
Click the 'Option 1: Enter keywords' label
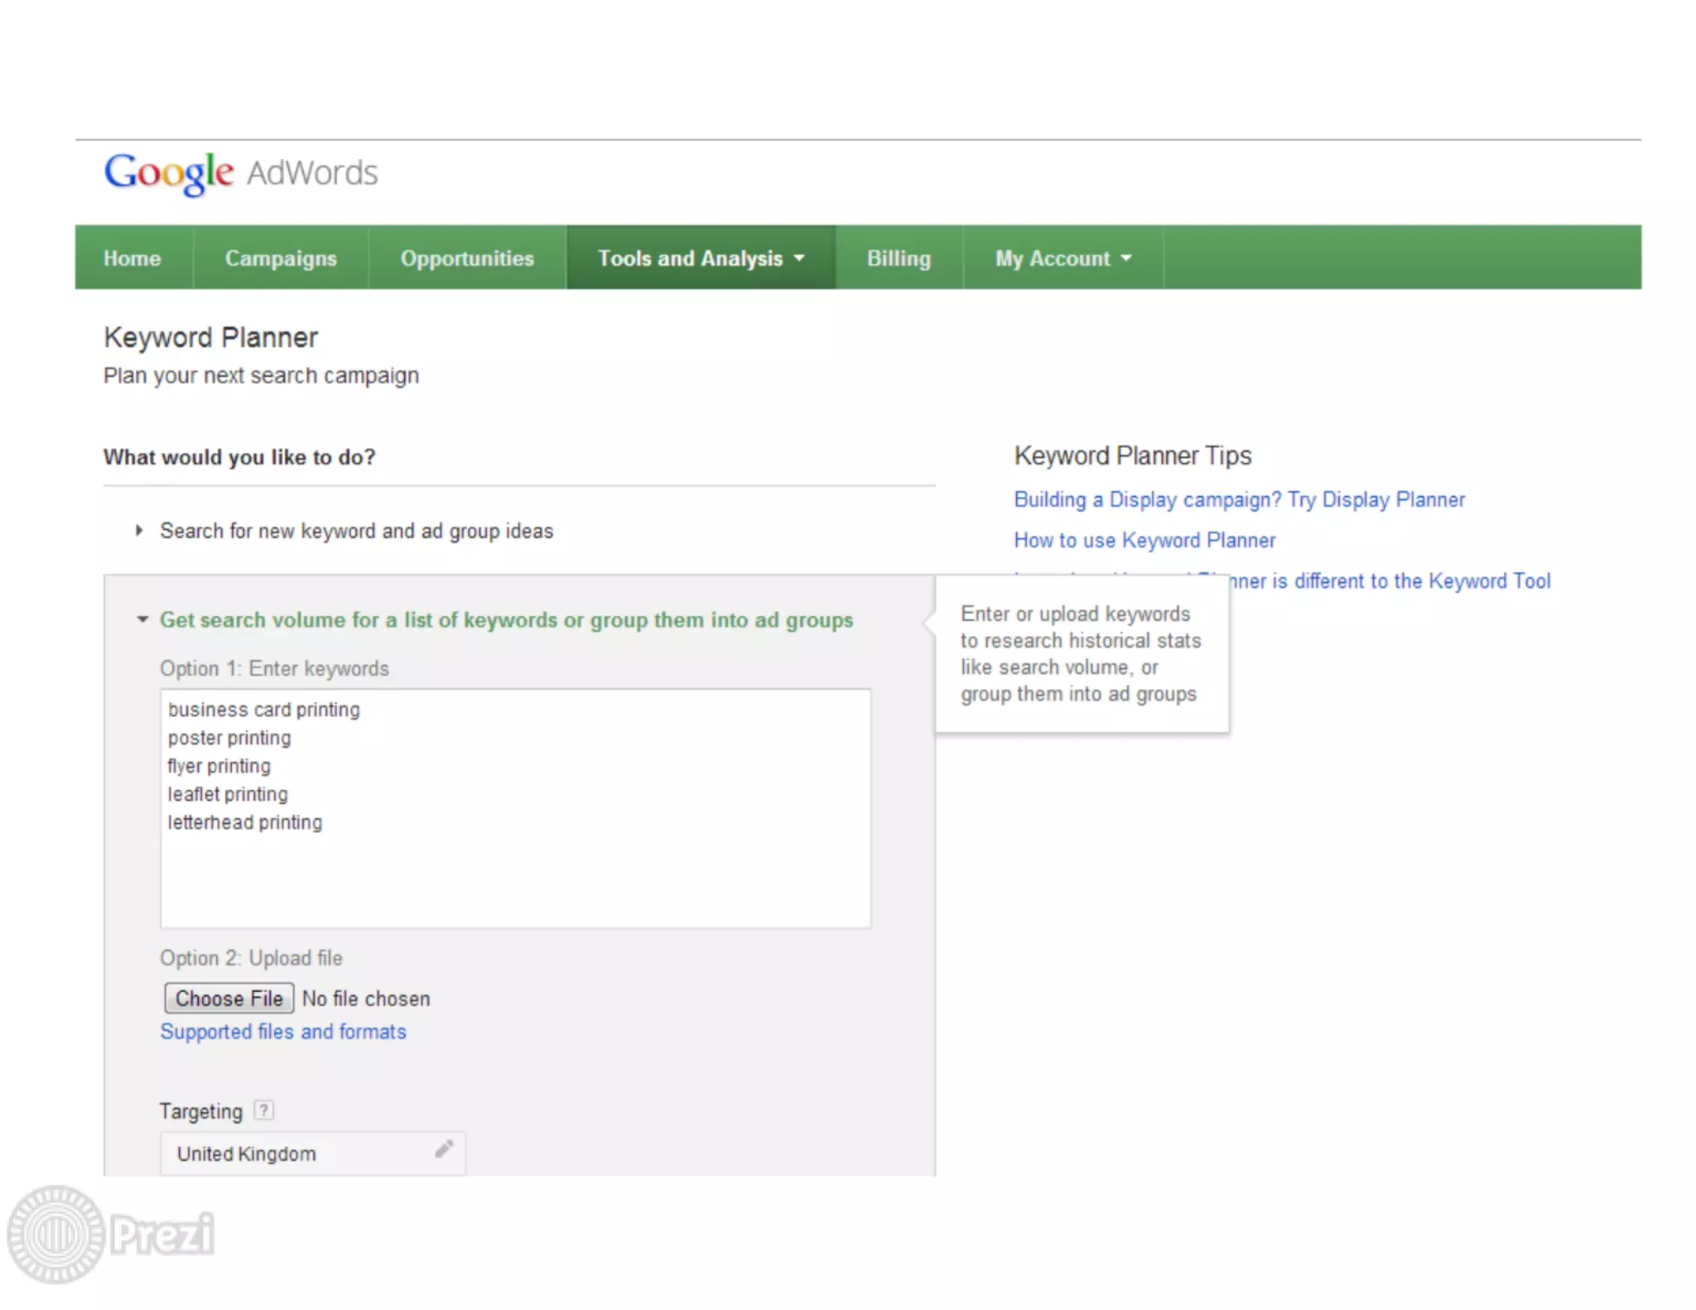[x=274, y=668]
